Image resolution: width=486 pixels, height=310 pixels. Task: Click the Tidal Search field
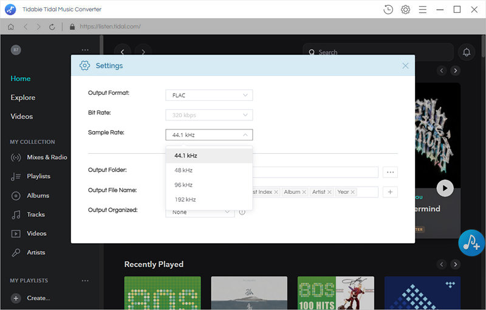click(378, 52)
